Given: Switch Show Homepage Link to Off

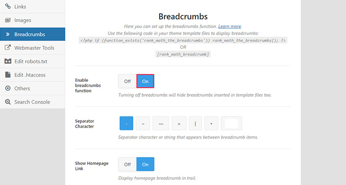Looking at the screenshot, I should (127, 164).
